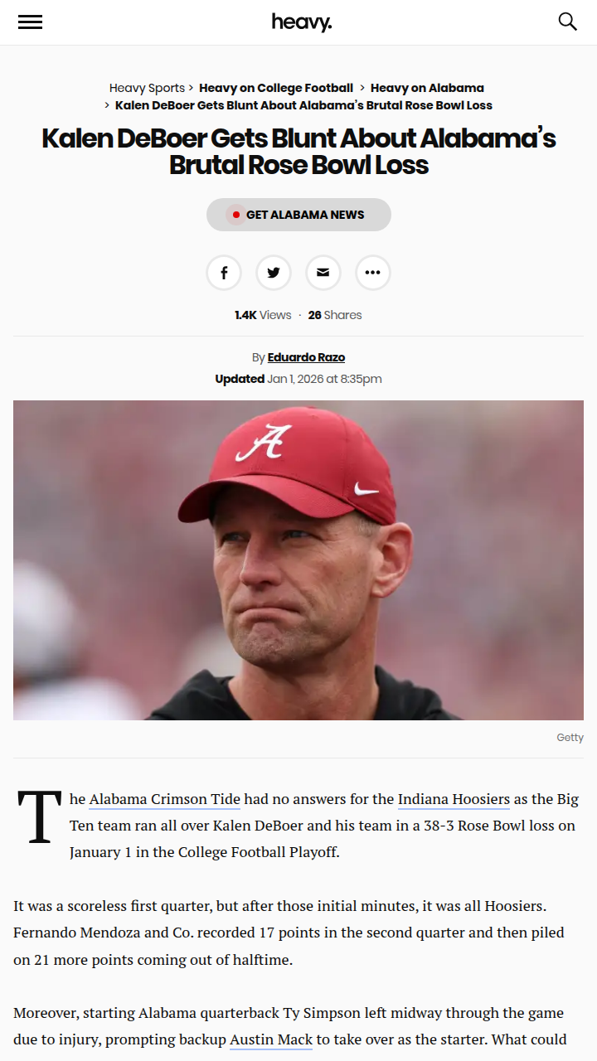
Task: Click the red dot notification icon
Action: coord(235,215)
